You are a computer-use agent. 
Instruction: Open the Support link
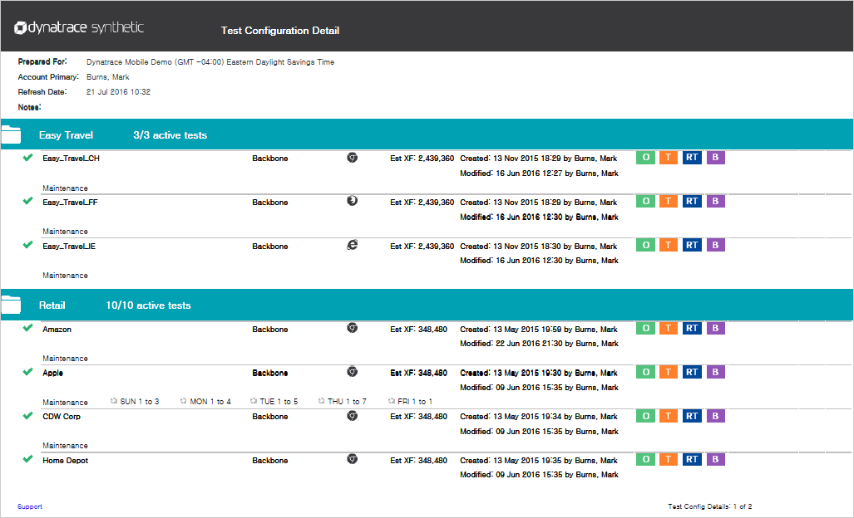pyautogui.click(x=29, y=506)
